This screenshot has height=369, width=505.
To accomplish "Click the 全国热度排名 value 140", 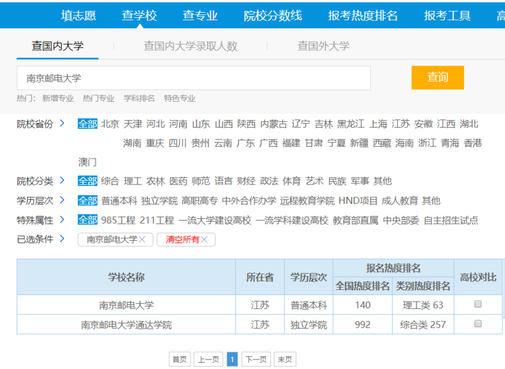I will [362, 305].
